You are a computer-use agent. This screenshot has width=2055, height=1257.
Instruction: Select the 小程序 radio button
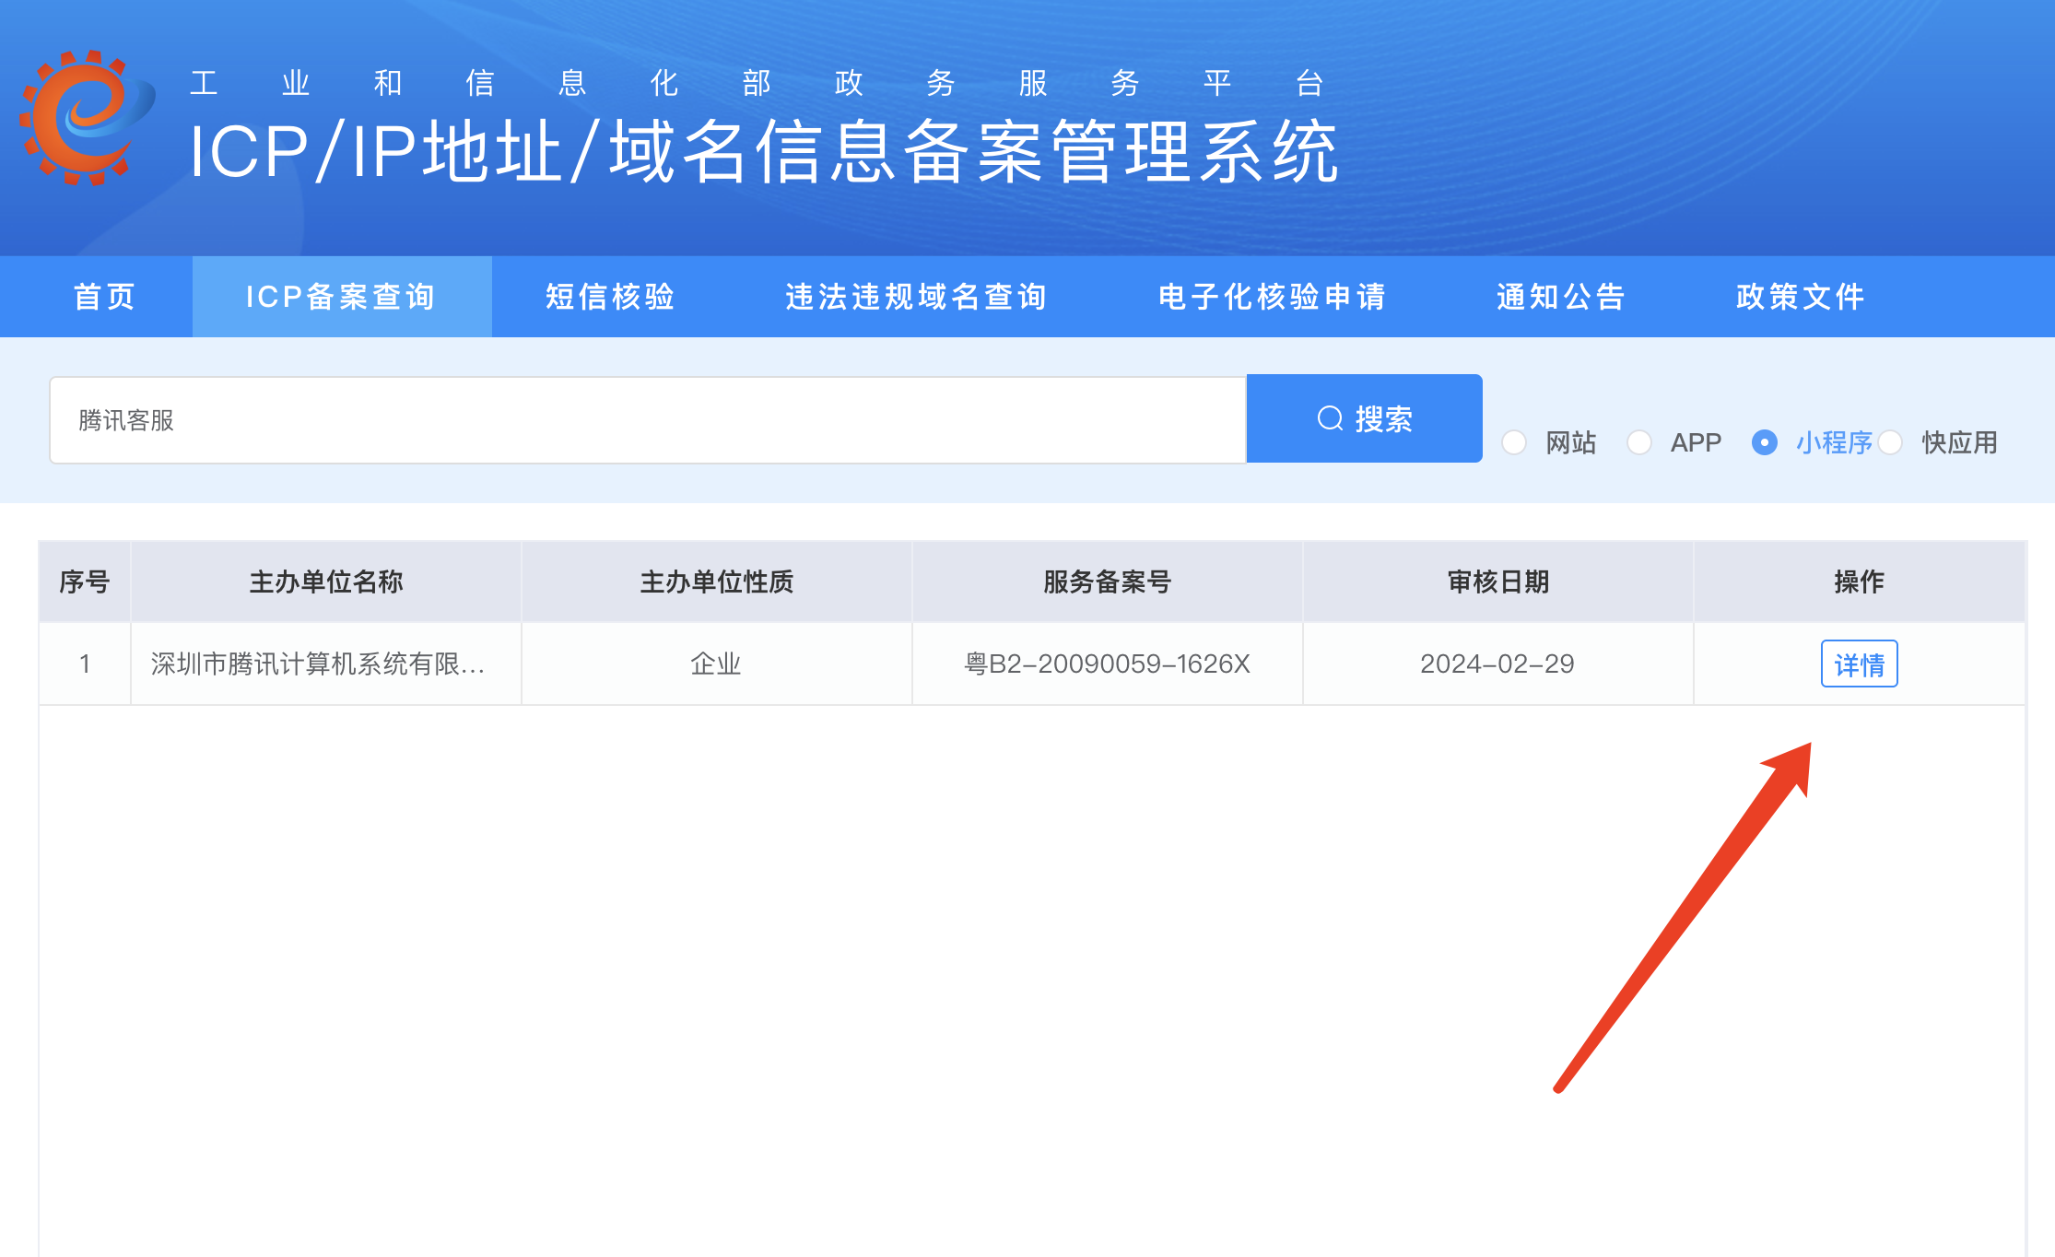coord(1765,442)
